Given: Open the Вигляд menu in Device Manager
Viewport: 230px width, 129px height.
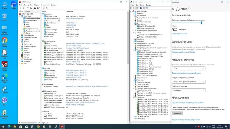Looking at the screenshot, I should coord(142,5).
